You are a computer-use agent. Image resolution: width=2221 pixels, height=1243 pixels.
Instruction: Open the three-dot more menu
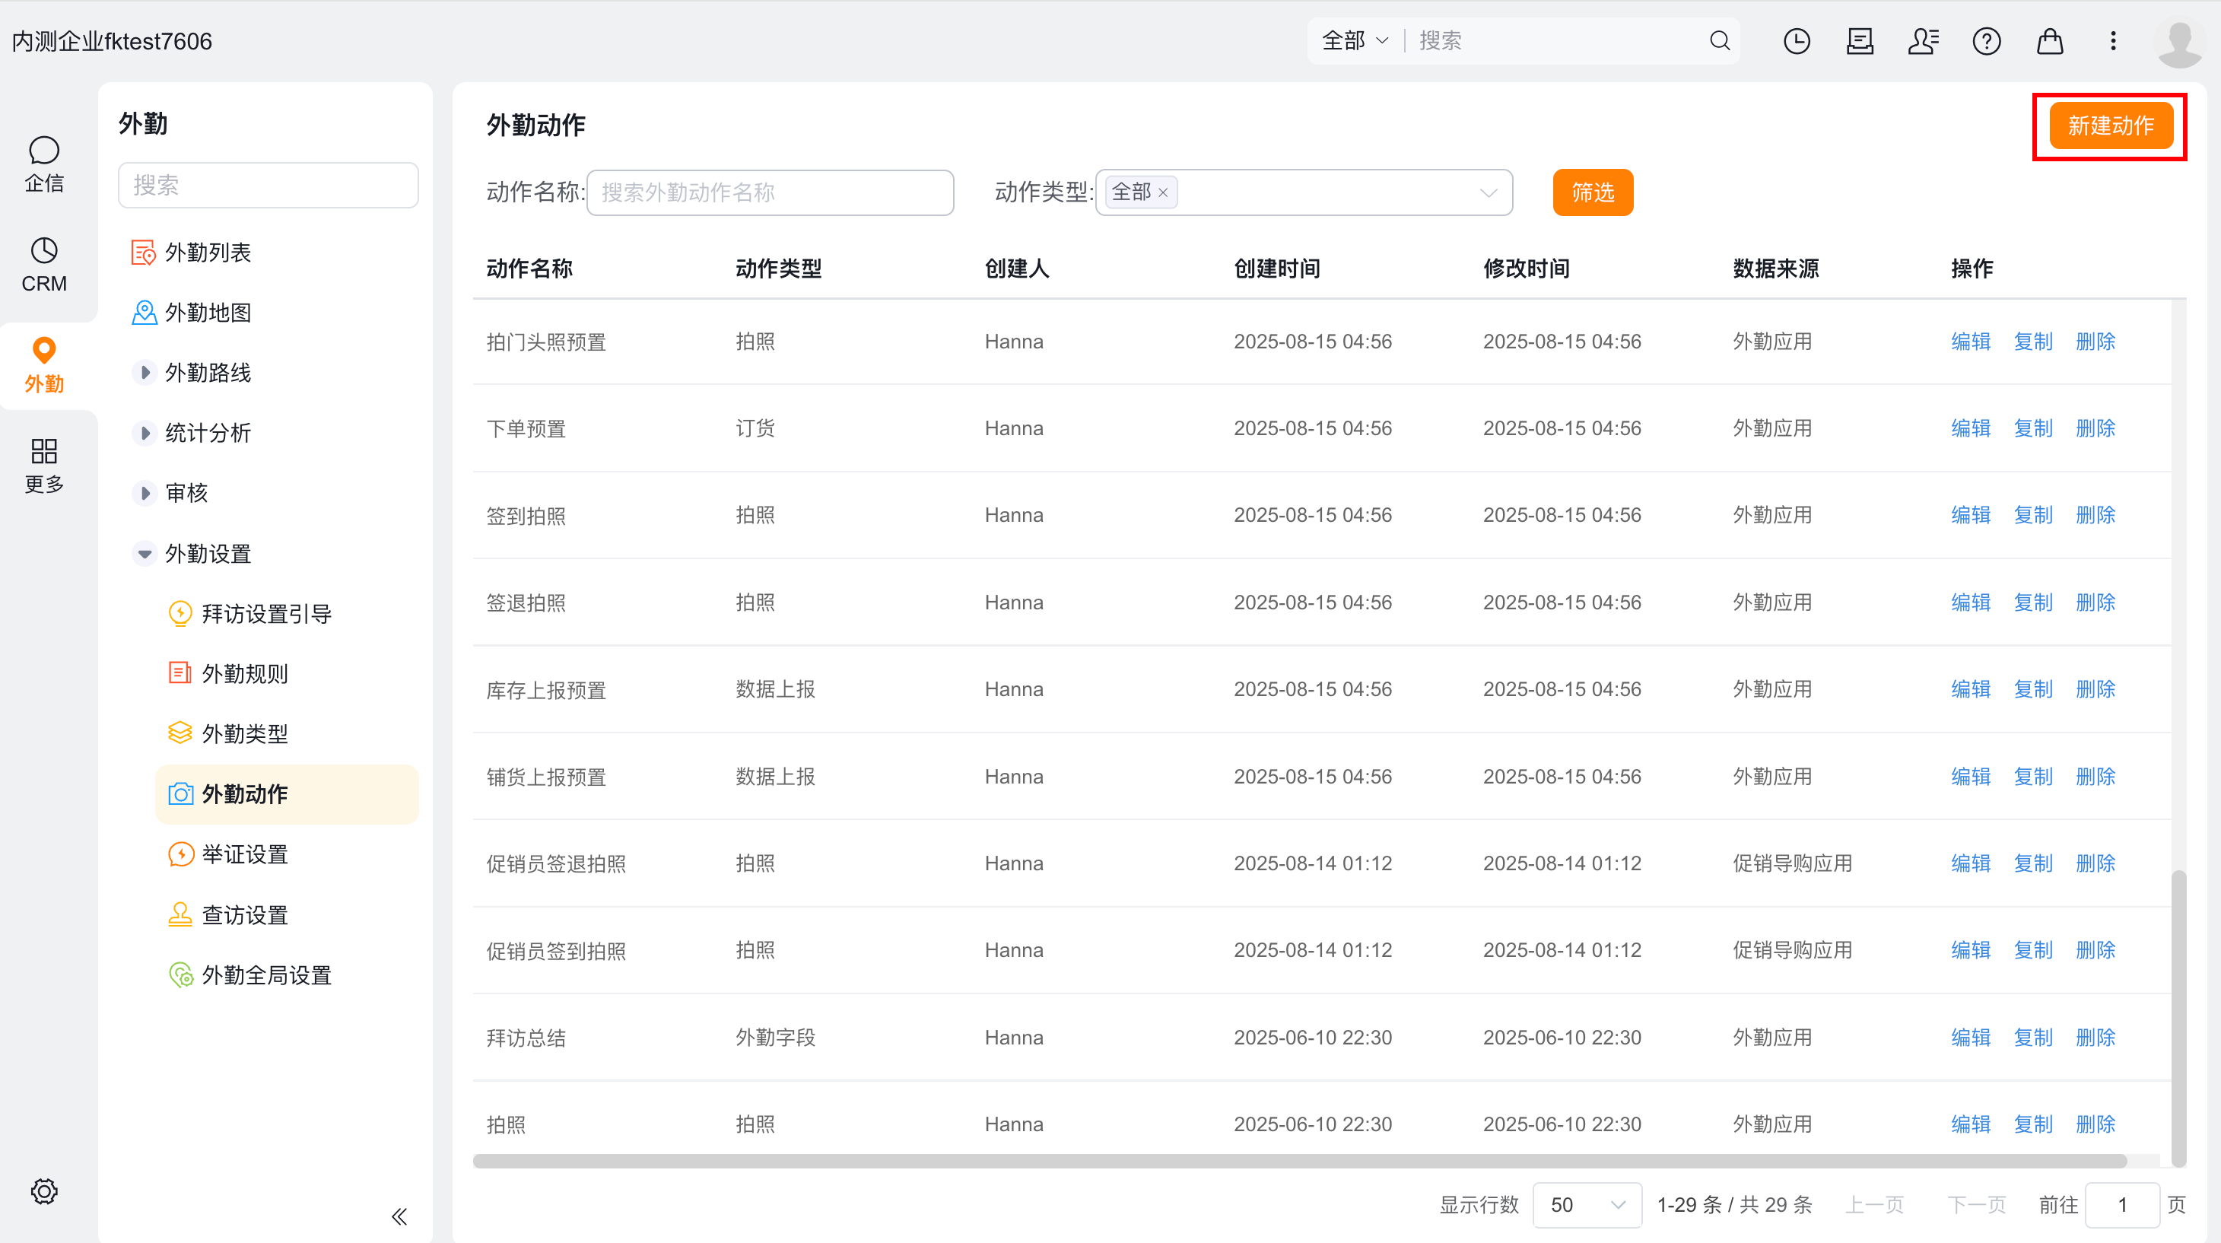point(2113,40)
